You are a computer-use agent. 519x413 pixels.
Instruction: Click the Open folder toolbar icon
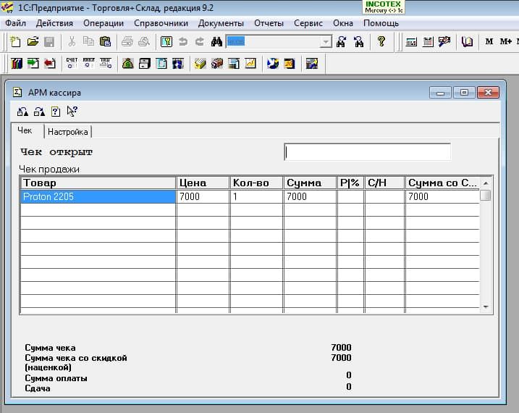click(x=33, y=42)
